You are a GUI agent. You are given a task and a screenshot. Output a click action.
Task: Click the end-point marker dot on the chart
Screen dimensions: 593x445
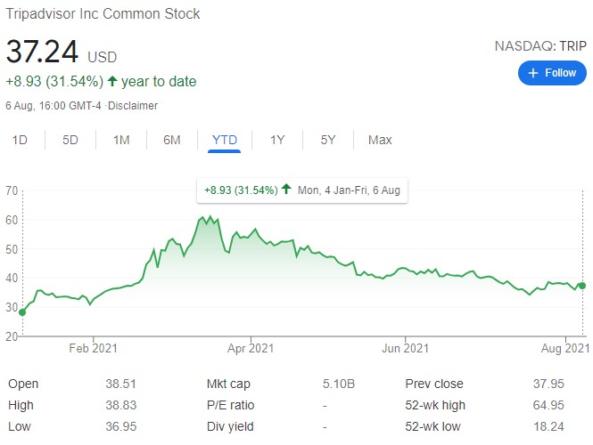click(x=582, y=286)
